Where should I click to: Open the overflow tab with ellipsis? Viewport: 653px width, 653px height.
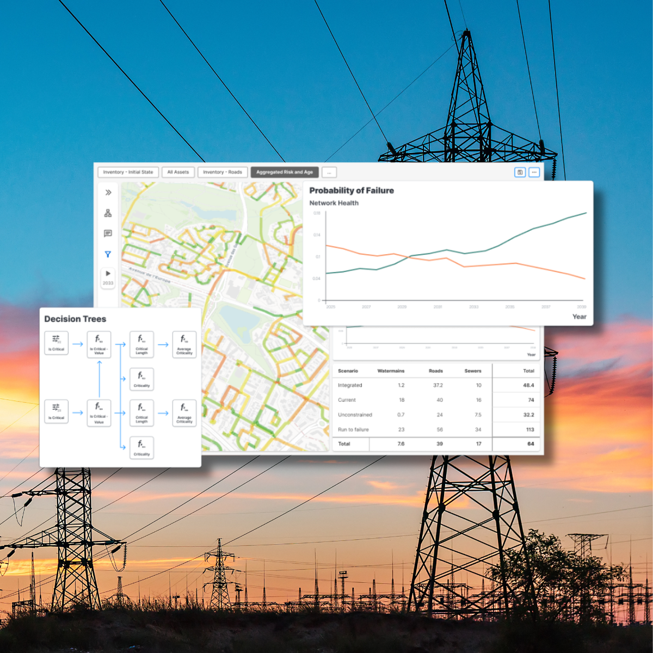329,173
